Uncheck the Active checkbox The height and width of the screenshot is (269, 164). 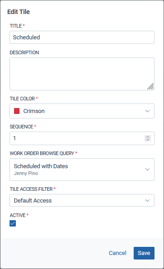point(13,223)
